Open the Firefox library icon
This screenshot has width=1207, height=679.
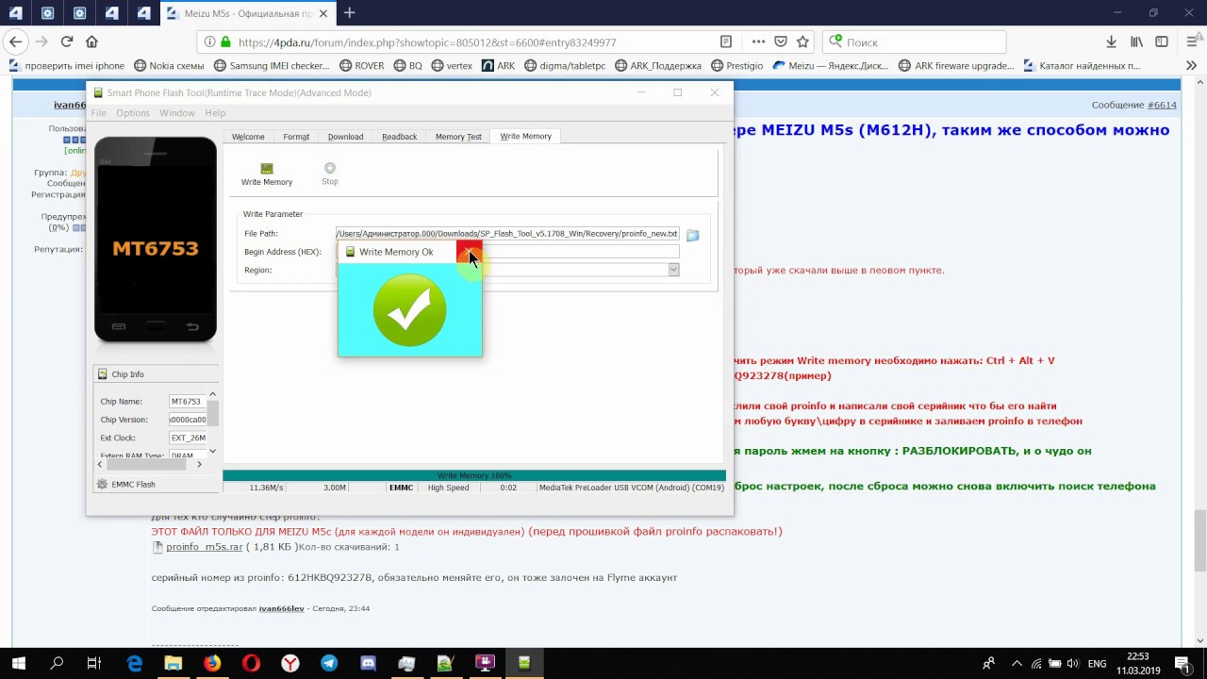point(1137,41)
